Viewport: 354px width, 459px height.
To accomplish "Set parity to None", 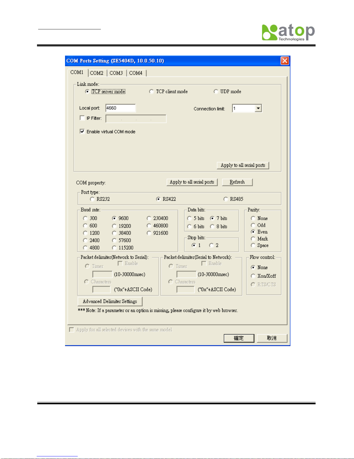I will (253, 218).
